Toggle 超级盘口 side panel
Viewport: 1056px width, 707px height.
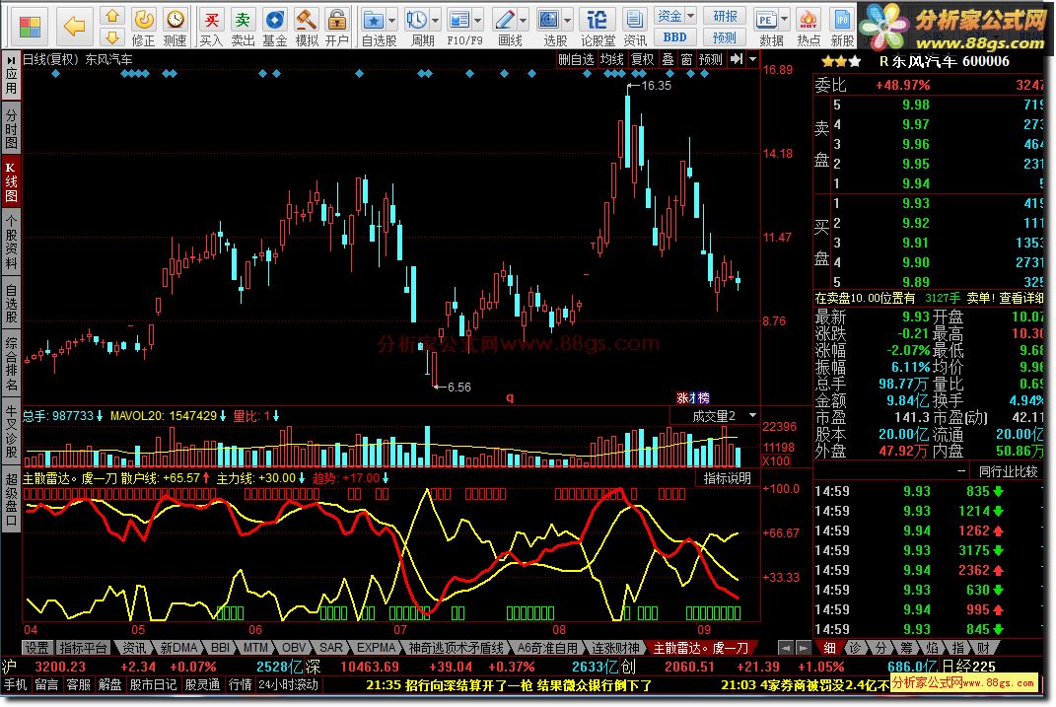(x=11, y=500)
